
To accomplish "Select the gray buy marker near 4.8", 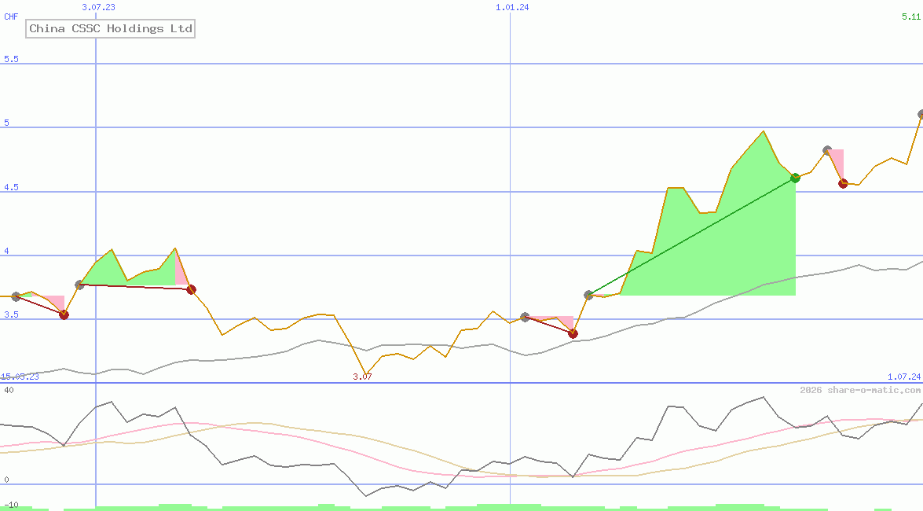I will pos(827,150).
